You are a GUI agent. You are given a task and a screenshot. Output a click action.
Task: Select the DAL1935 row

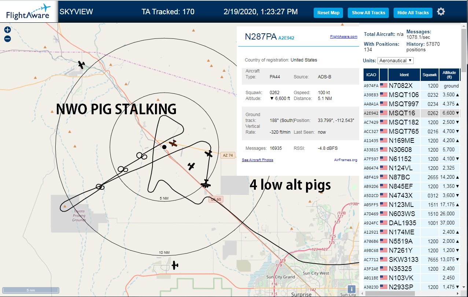coord(411,223)
